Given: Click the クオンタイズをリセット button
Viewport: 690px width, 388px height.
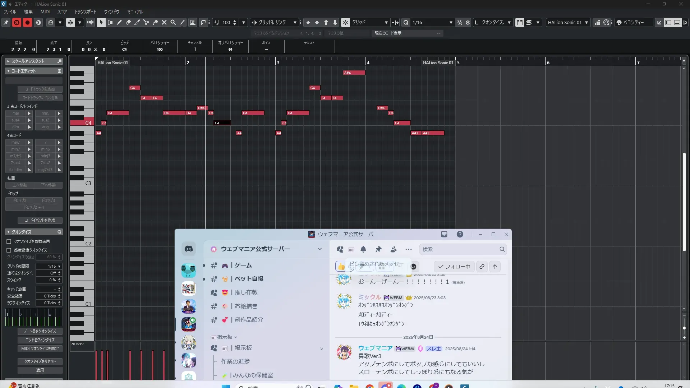Looking at the screenshot, I should (x=40, y=361).
